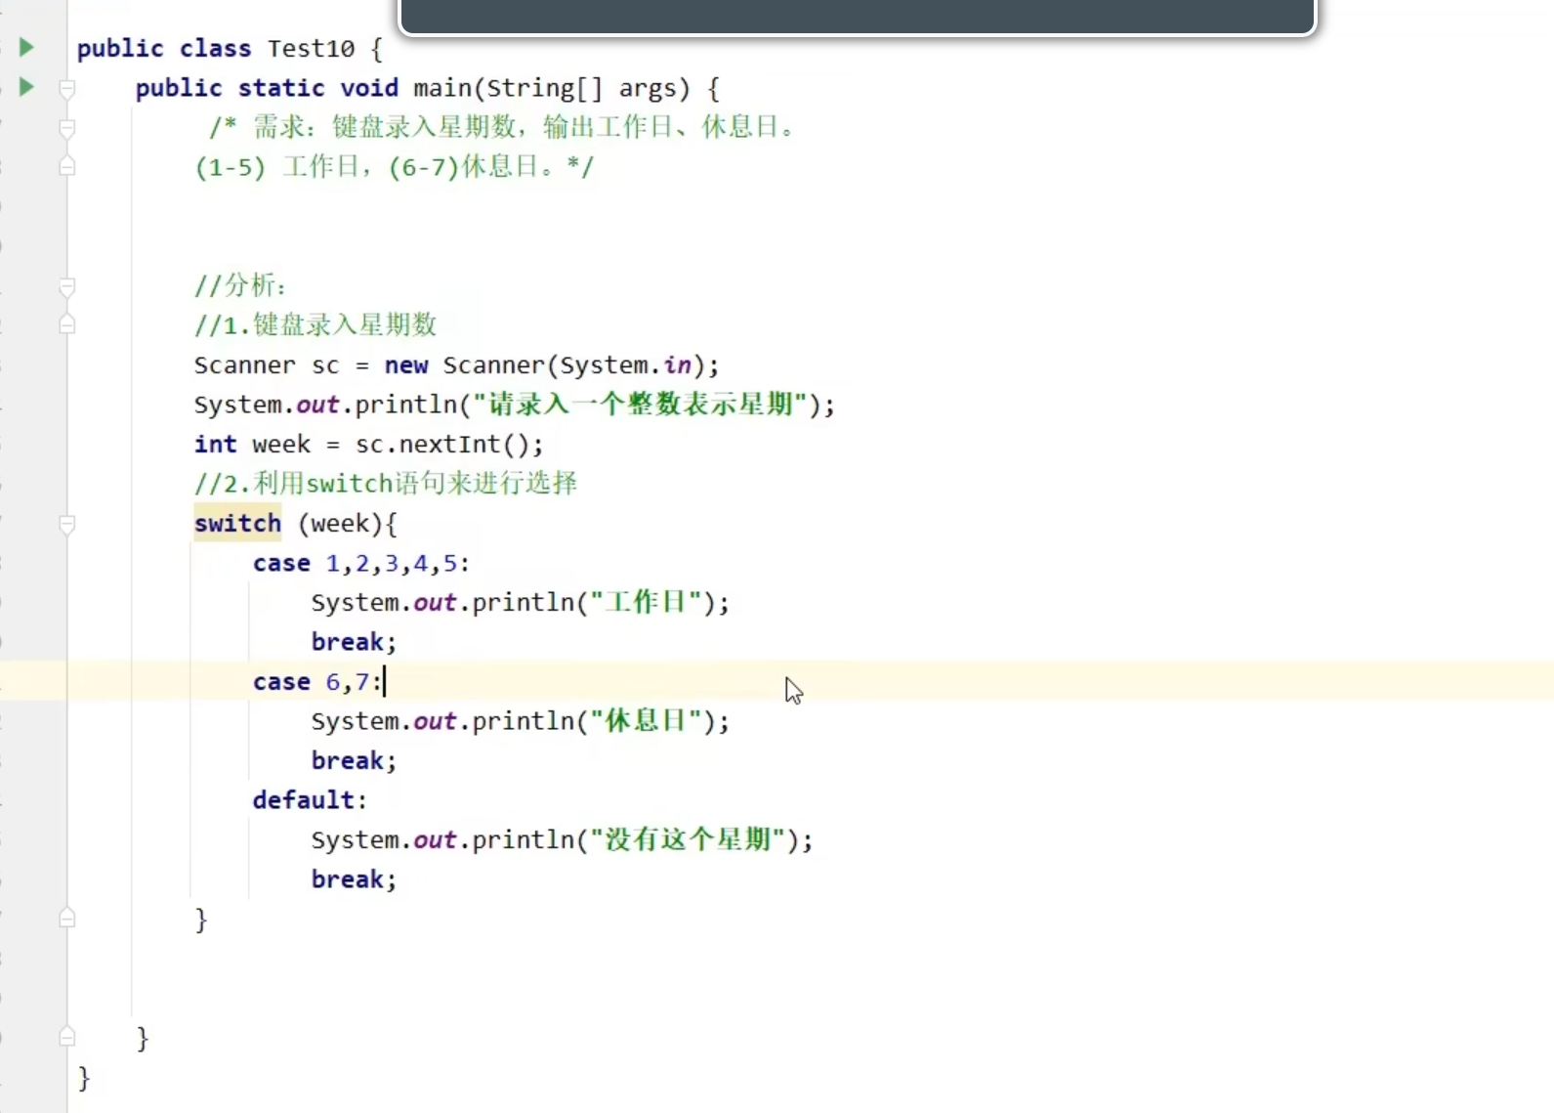Viewport: 1554px width, 1113px height.
Task: Collapse the //分析 comment block
Action: 67,286
